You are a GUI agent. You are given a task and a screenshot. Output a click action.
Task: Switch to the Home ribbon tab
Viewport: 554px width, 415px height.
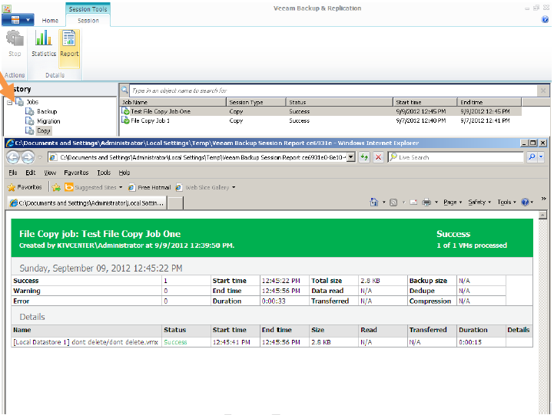[50, 21]
